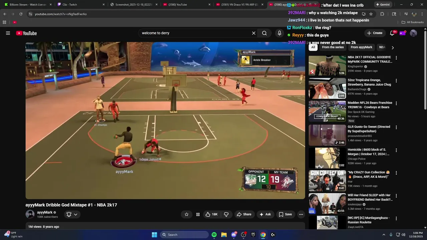Expand the notification preference chevron beside the bell

(76, 214)
